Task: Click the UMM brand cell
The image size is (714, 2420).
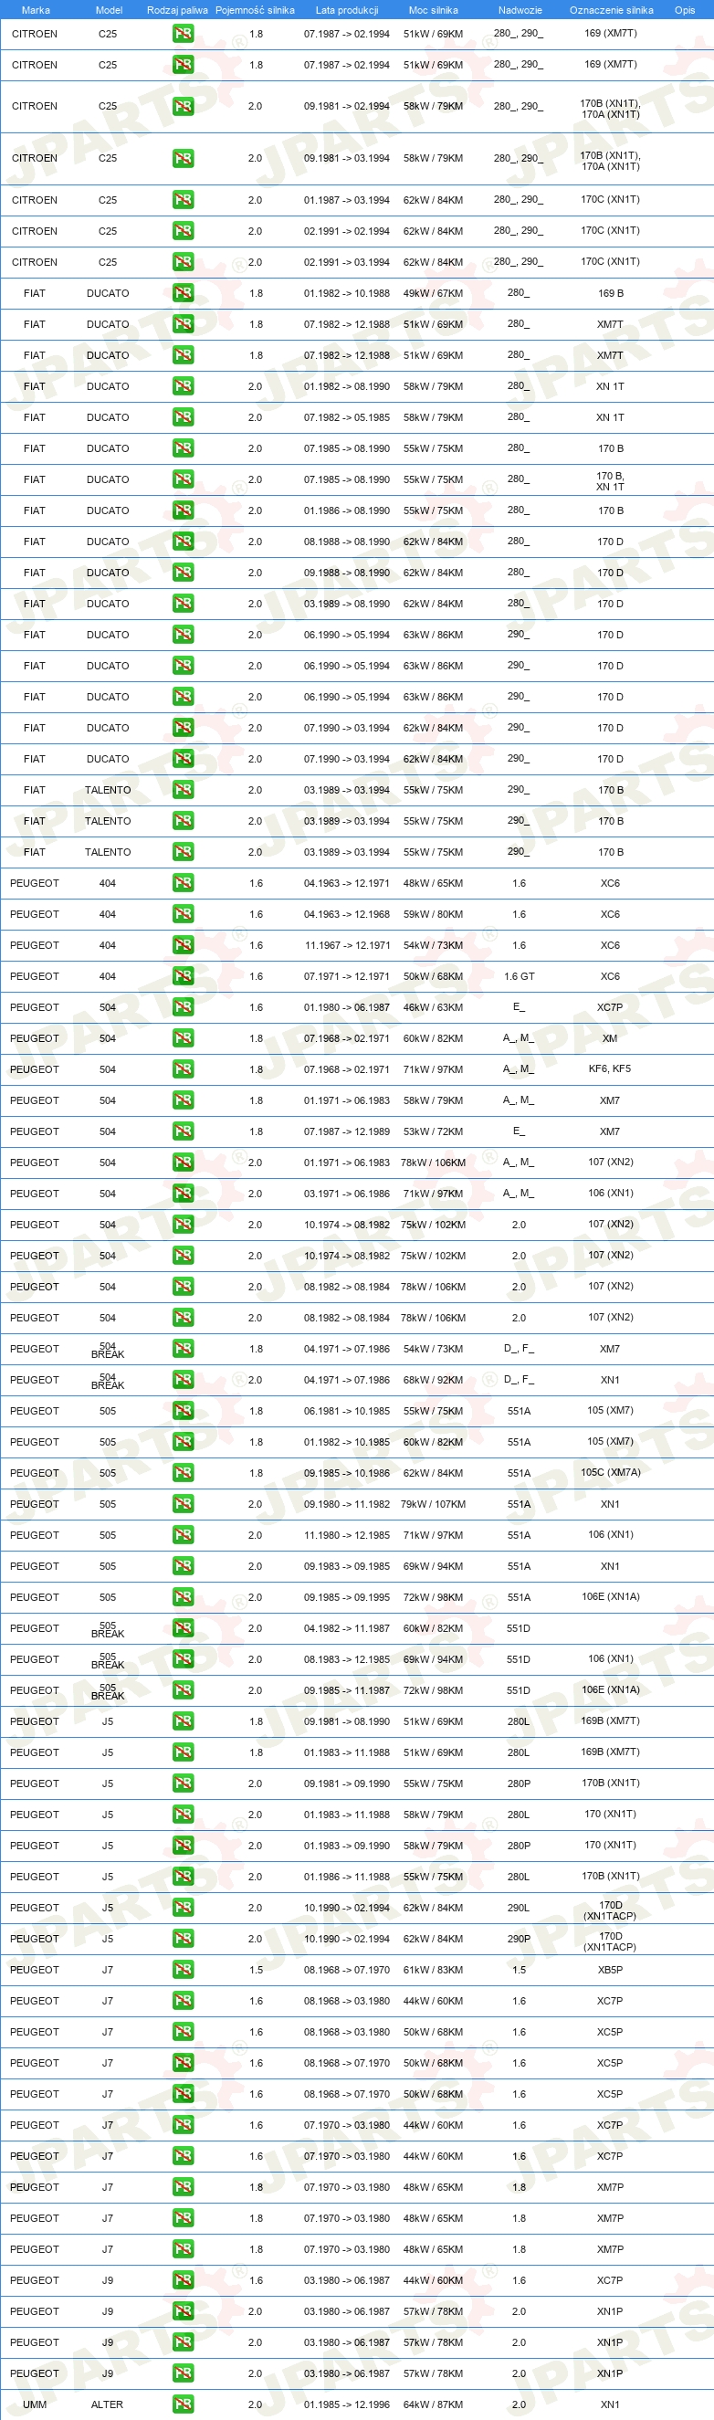Action: click(35, 2405)
